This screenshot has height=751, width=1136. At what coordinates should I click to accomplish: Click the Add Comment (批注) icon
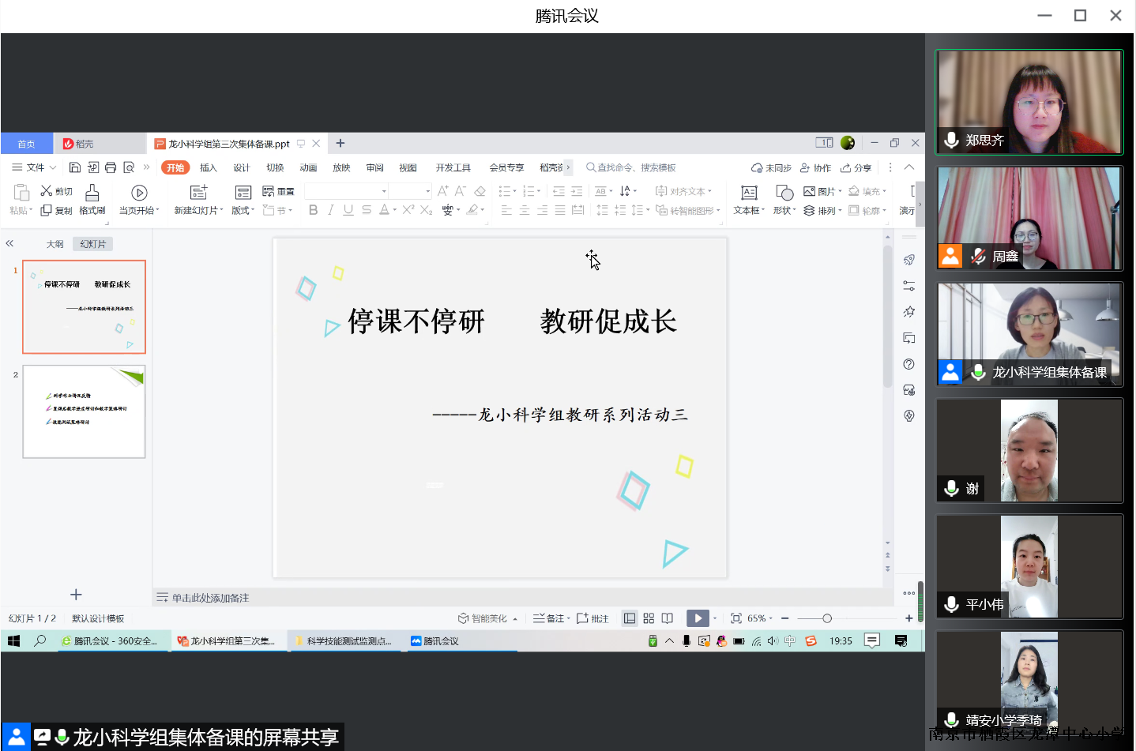[592, 618]
